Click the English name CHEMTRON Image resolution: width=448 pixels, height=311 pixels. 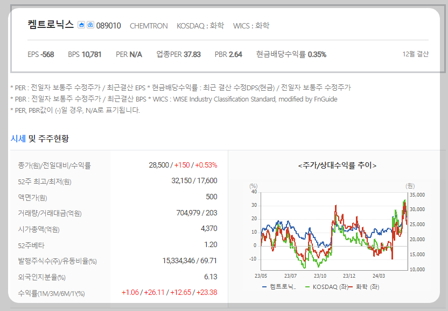point(149,26)
